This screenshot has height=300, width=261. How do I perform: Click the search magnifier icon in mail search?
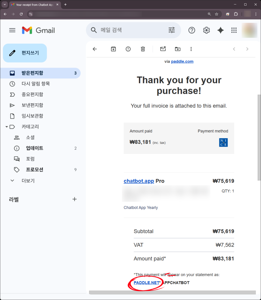[94, 30]
